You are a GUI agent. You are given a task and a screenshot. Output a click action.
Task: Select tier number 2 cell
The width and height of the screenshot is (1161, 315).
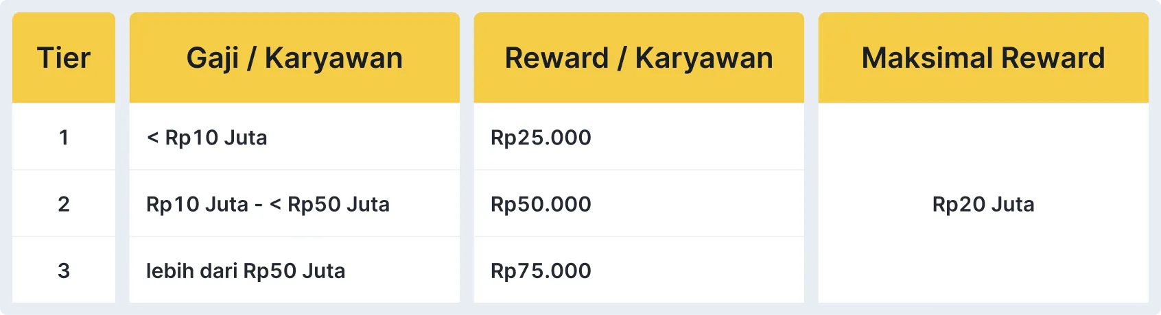coord(64,204)
